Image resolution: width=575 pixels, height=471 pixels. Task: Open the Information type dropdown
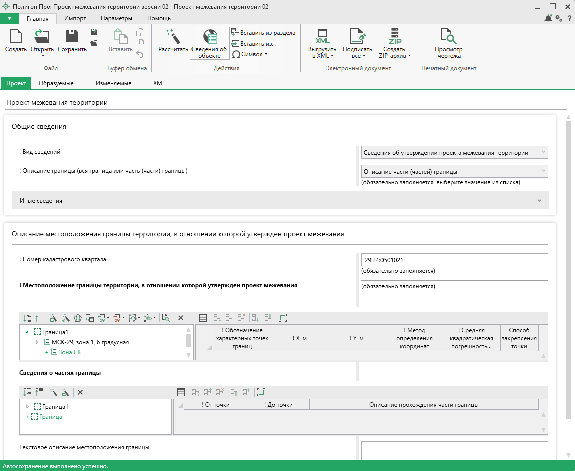click(454, 152)
